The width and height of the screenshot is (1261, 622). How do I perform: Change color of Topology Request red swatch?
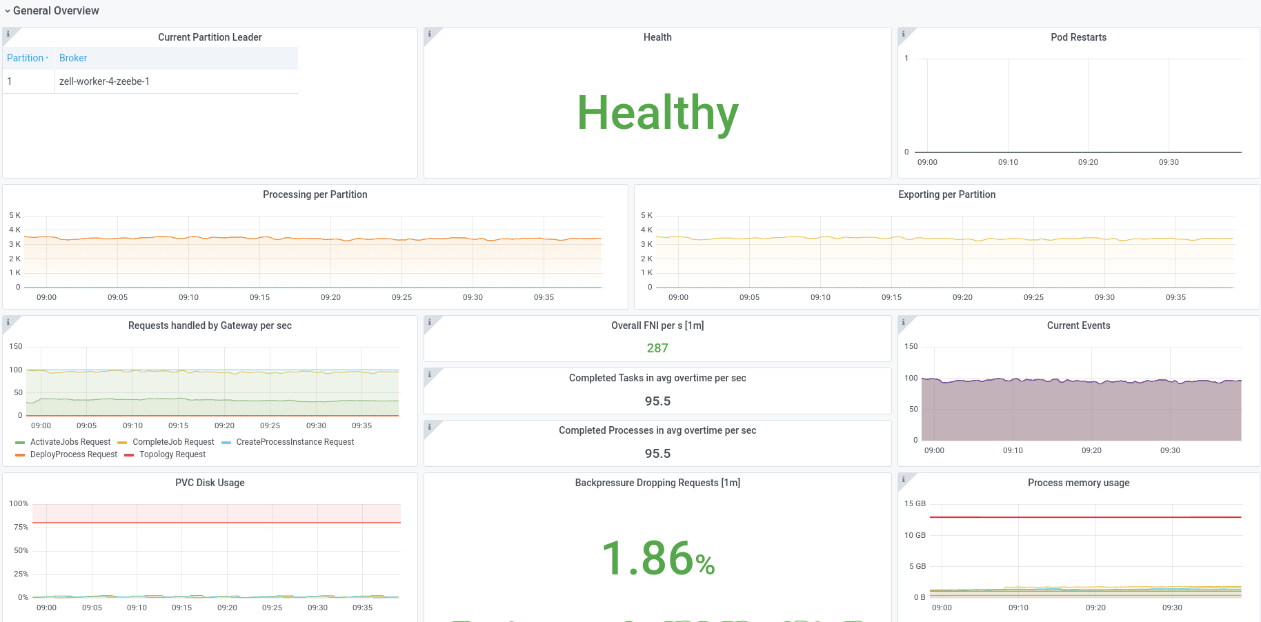tap(129, 455)
